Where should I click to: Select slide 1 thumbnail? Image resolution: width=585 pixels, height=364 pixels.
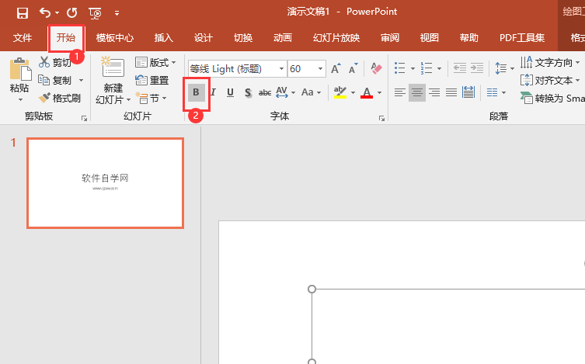tap(105, 183)
